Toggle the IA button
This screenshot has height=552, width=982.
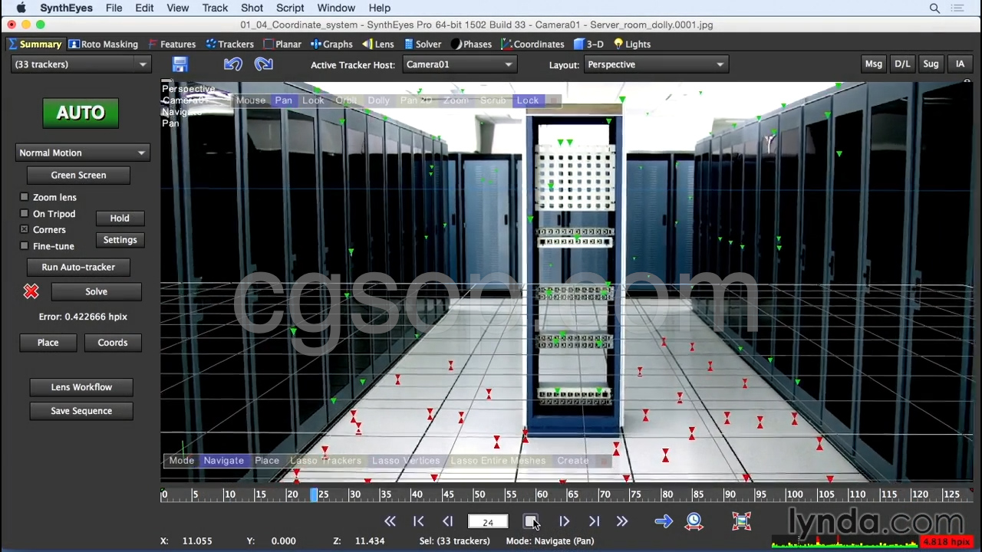(x=960, y=64)
